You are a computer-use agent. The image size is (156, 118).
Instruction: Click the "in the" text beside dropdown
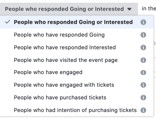(x=149, y=8)
